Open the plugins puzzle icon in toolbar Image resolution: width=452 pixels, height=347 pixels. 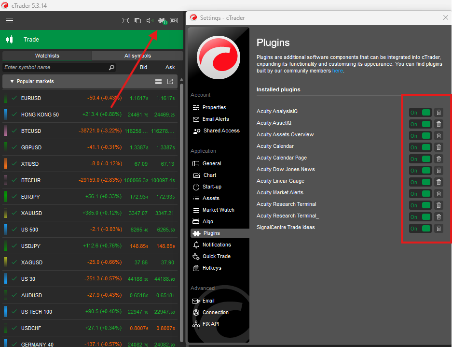coord(162,21)
